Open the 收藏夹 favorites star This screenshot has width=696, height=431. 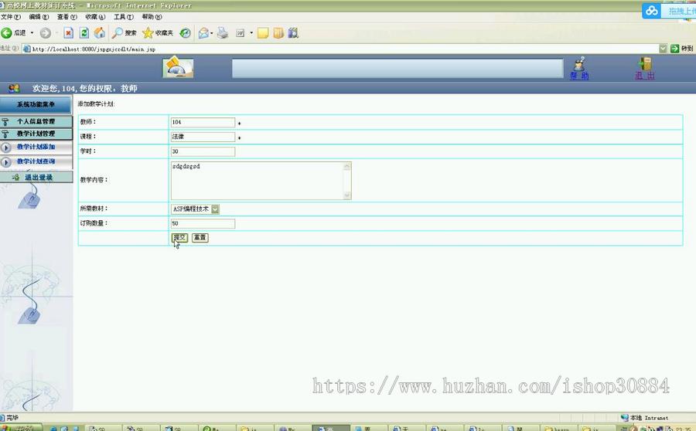coord(158,32)
